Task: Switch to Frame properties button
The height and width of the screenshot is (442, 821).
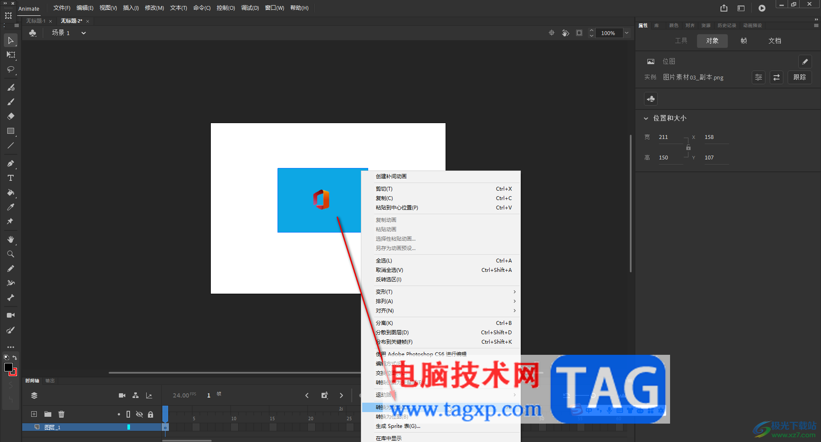Action: click(x=744, y=41)
